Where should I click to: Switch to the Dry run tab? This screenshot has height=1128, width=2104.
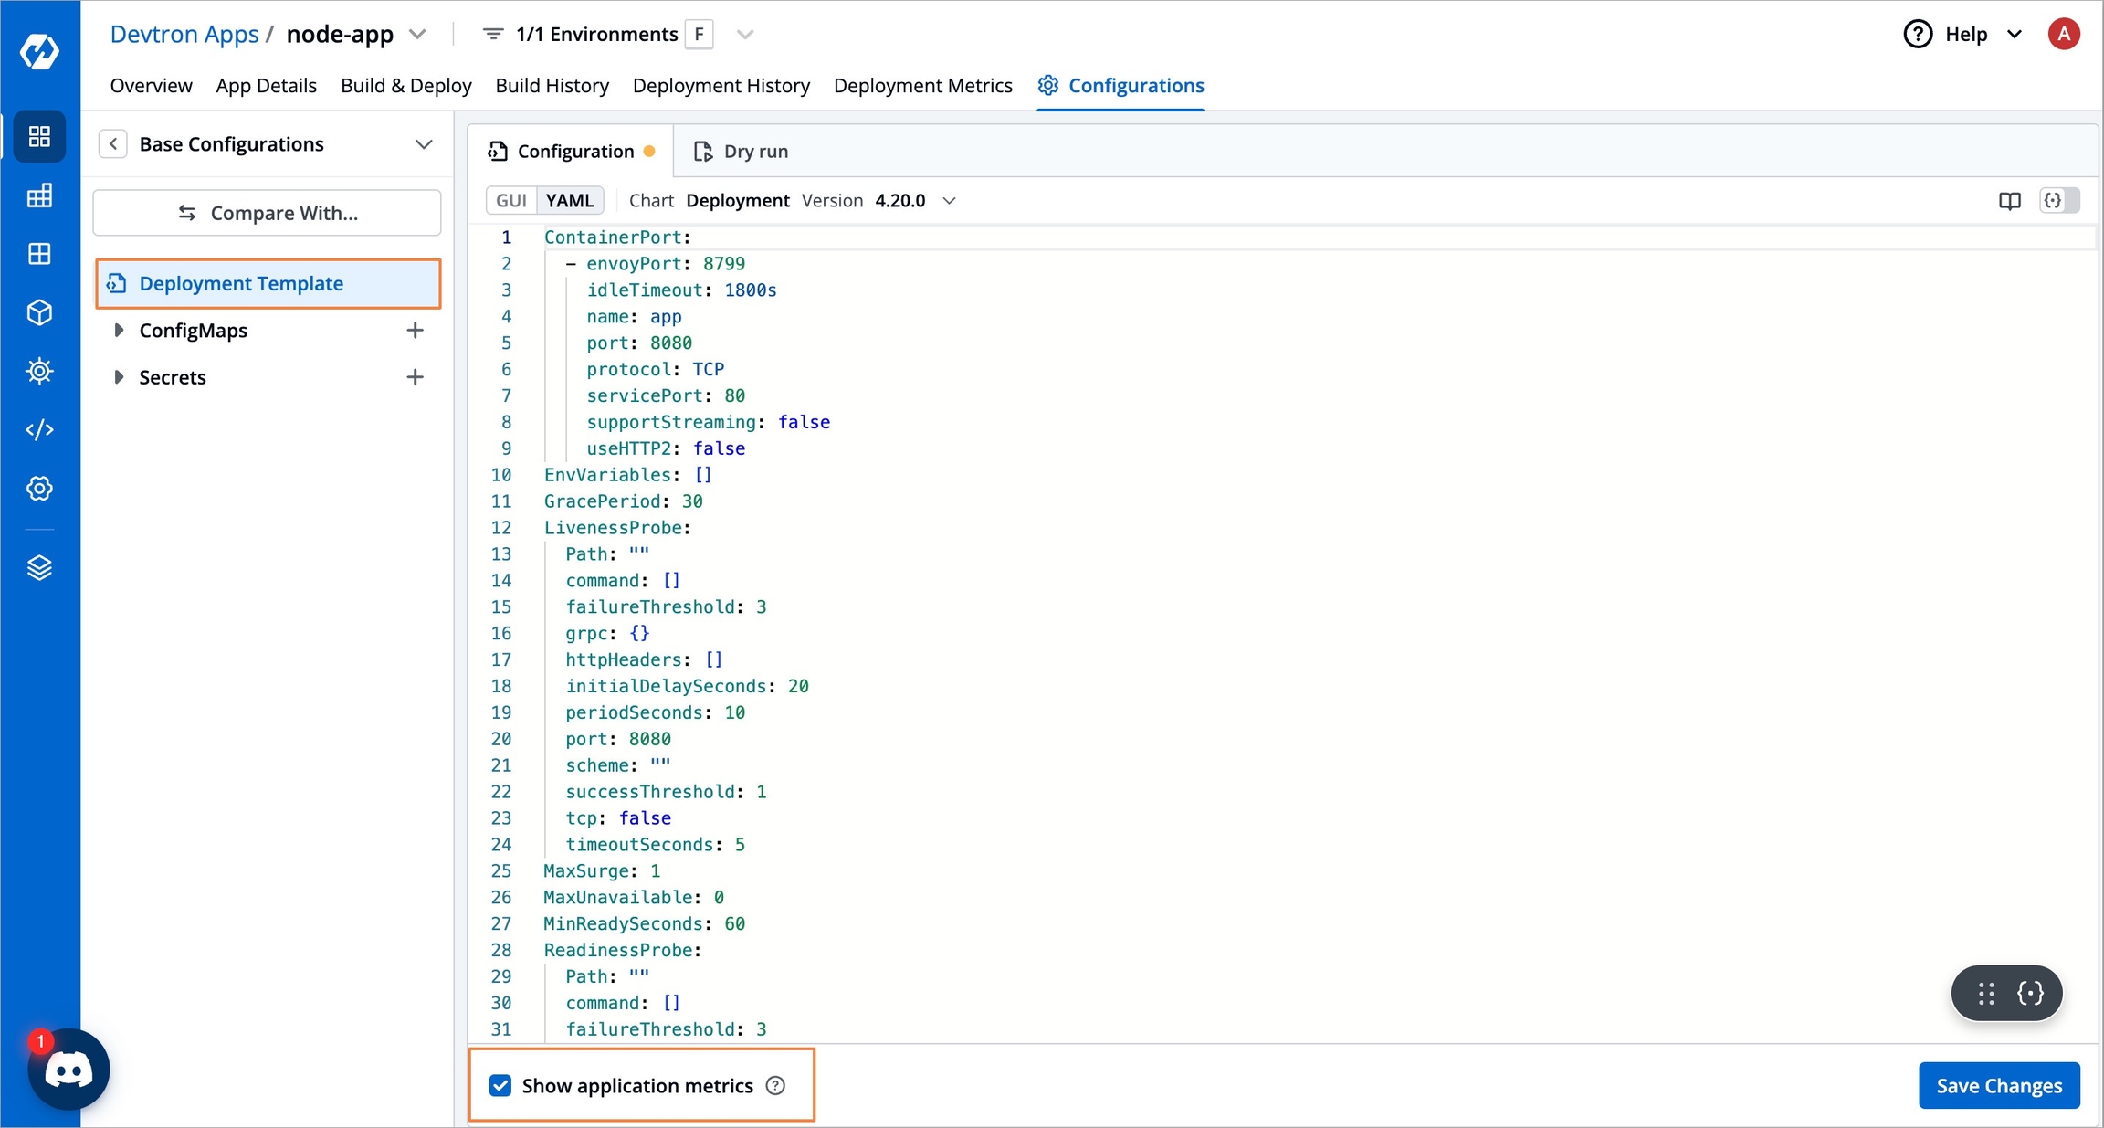point(742,152)
